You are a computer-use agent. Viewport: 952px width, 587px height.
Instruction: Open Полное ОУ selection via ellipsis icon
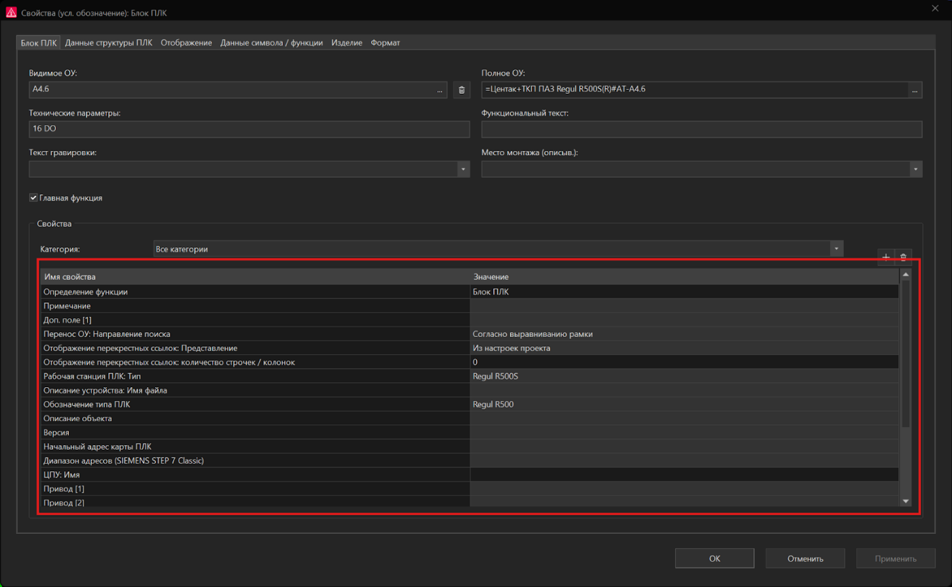914,90
